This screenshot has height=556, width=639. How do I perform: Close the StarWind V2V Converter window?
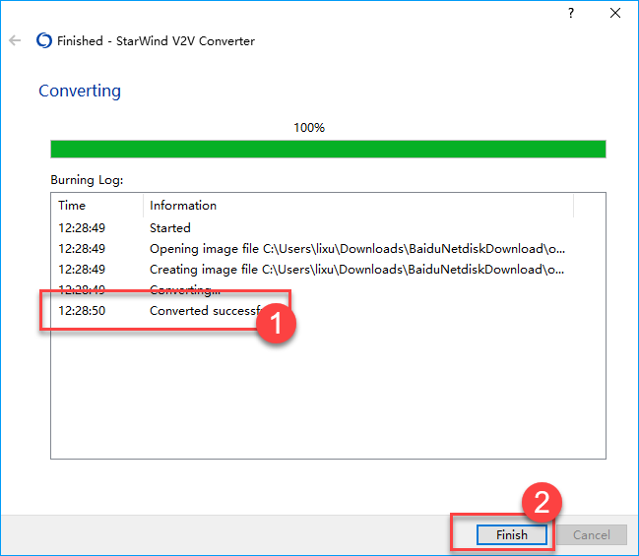tap(615, 13)
